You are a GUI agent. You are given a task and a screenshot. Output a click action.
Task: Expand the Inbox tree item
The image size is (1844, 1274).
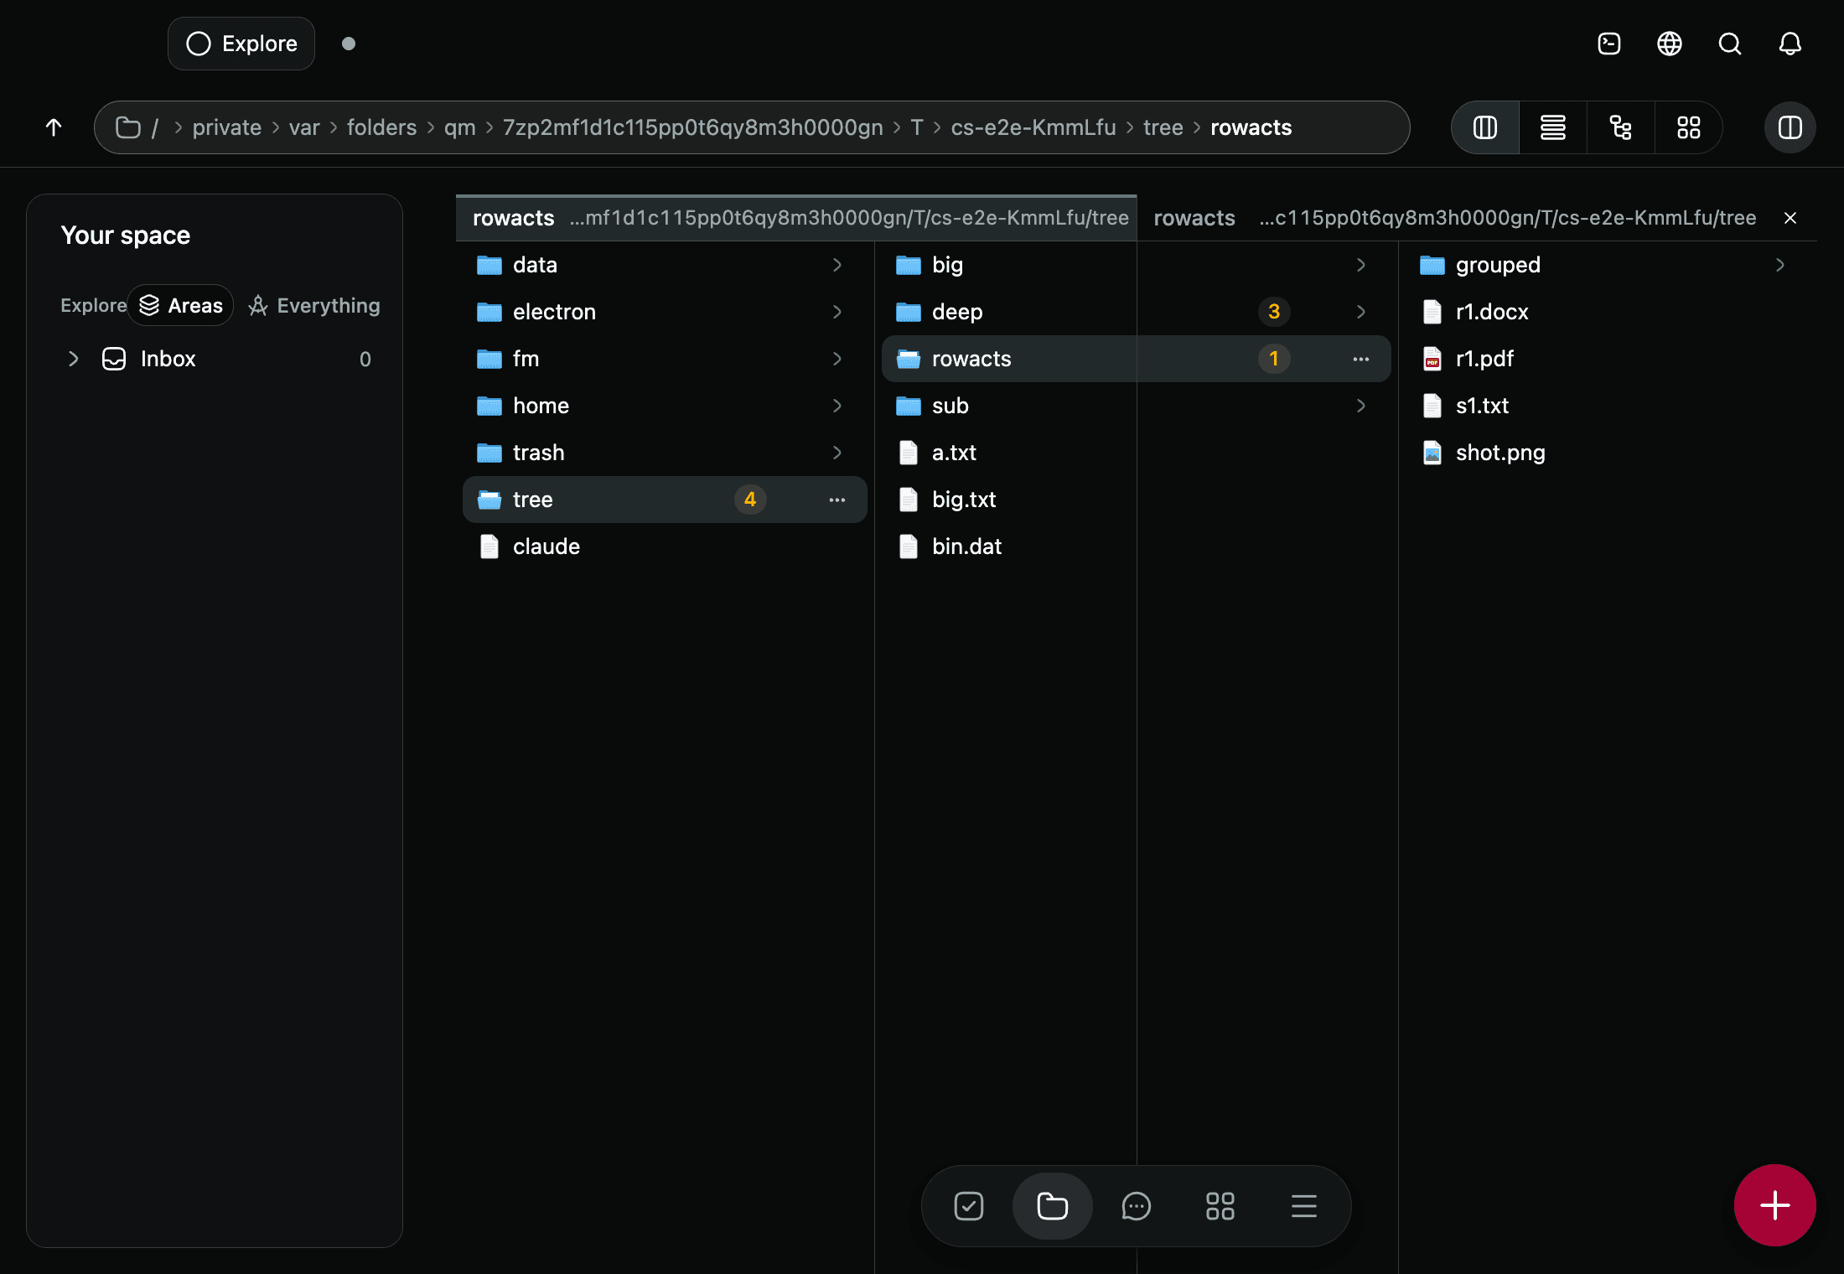(x=74, y=359)
